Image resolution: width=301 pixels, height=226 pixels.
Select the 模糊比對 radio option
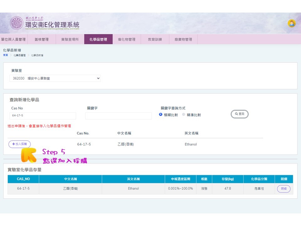[161, 115]
